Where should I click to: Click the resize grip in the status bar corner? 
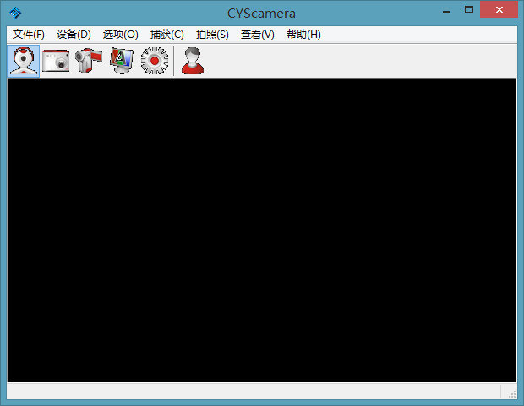(512, 394)
